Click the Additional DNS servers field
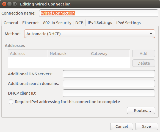Screen dimensions: 160x132 109,74
